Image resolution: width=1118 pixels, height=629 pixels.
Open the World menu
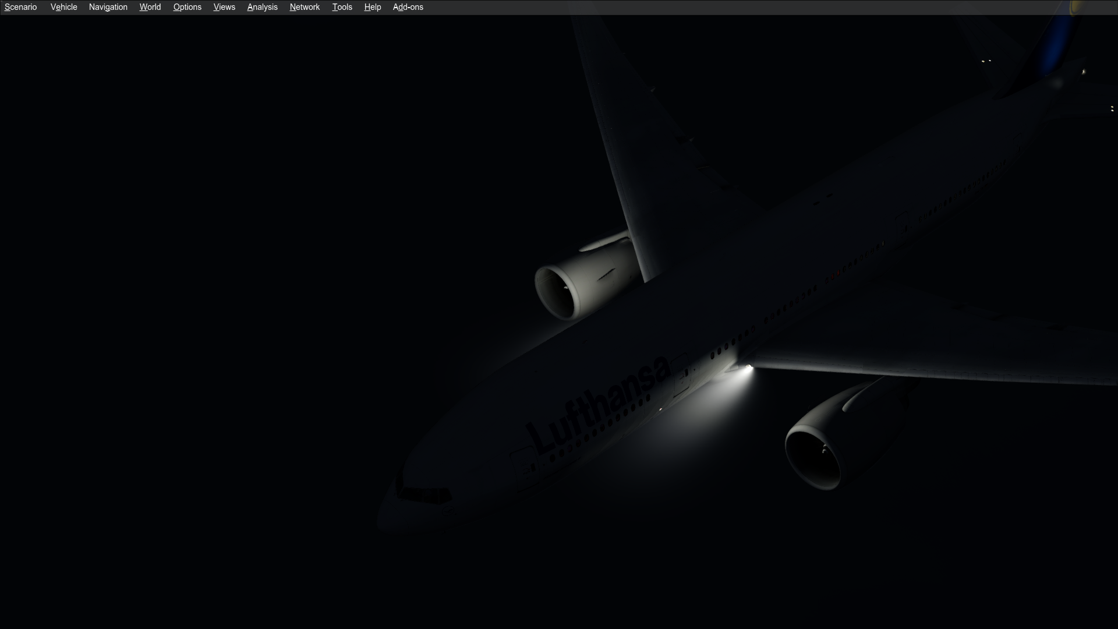pyautogui.click(x=150, y=7)
